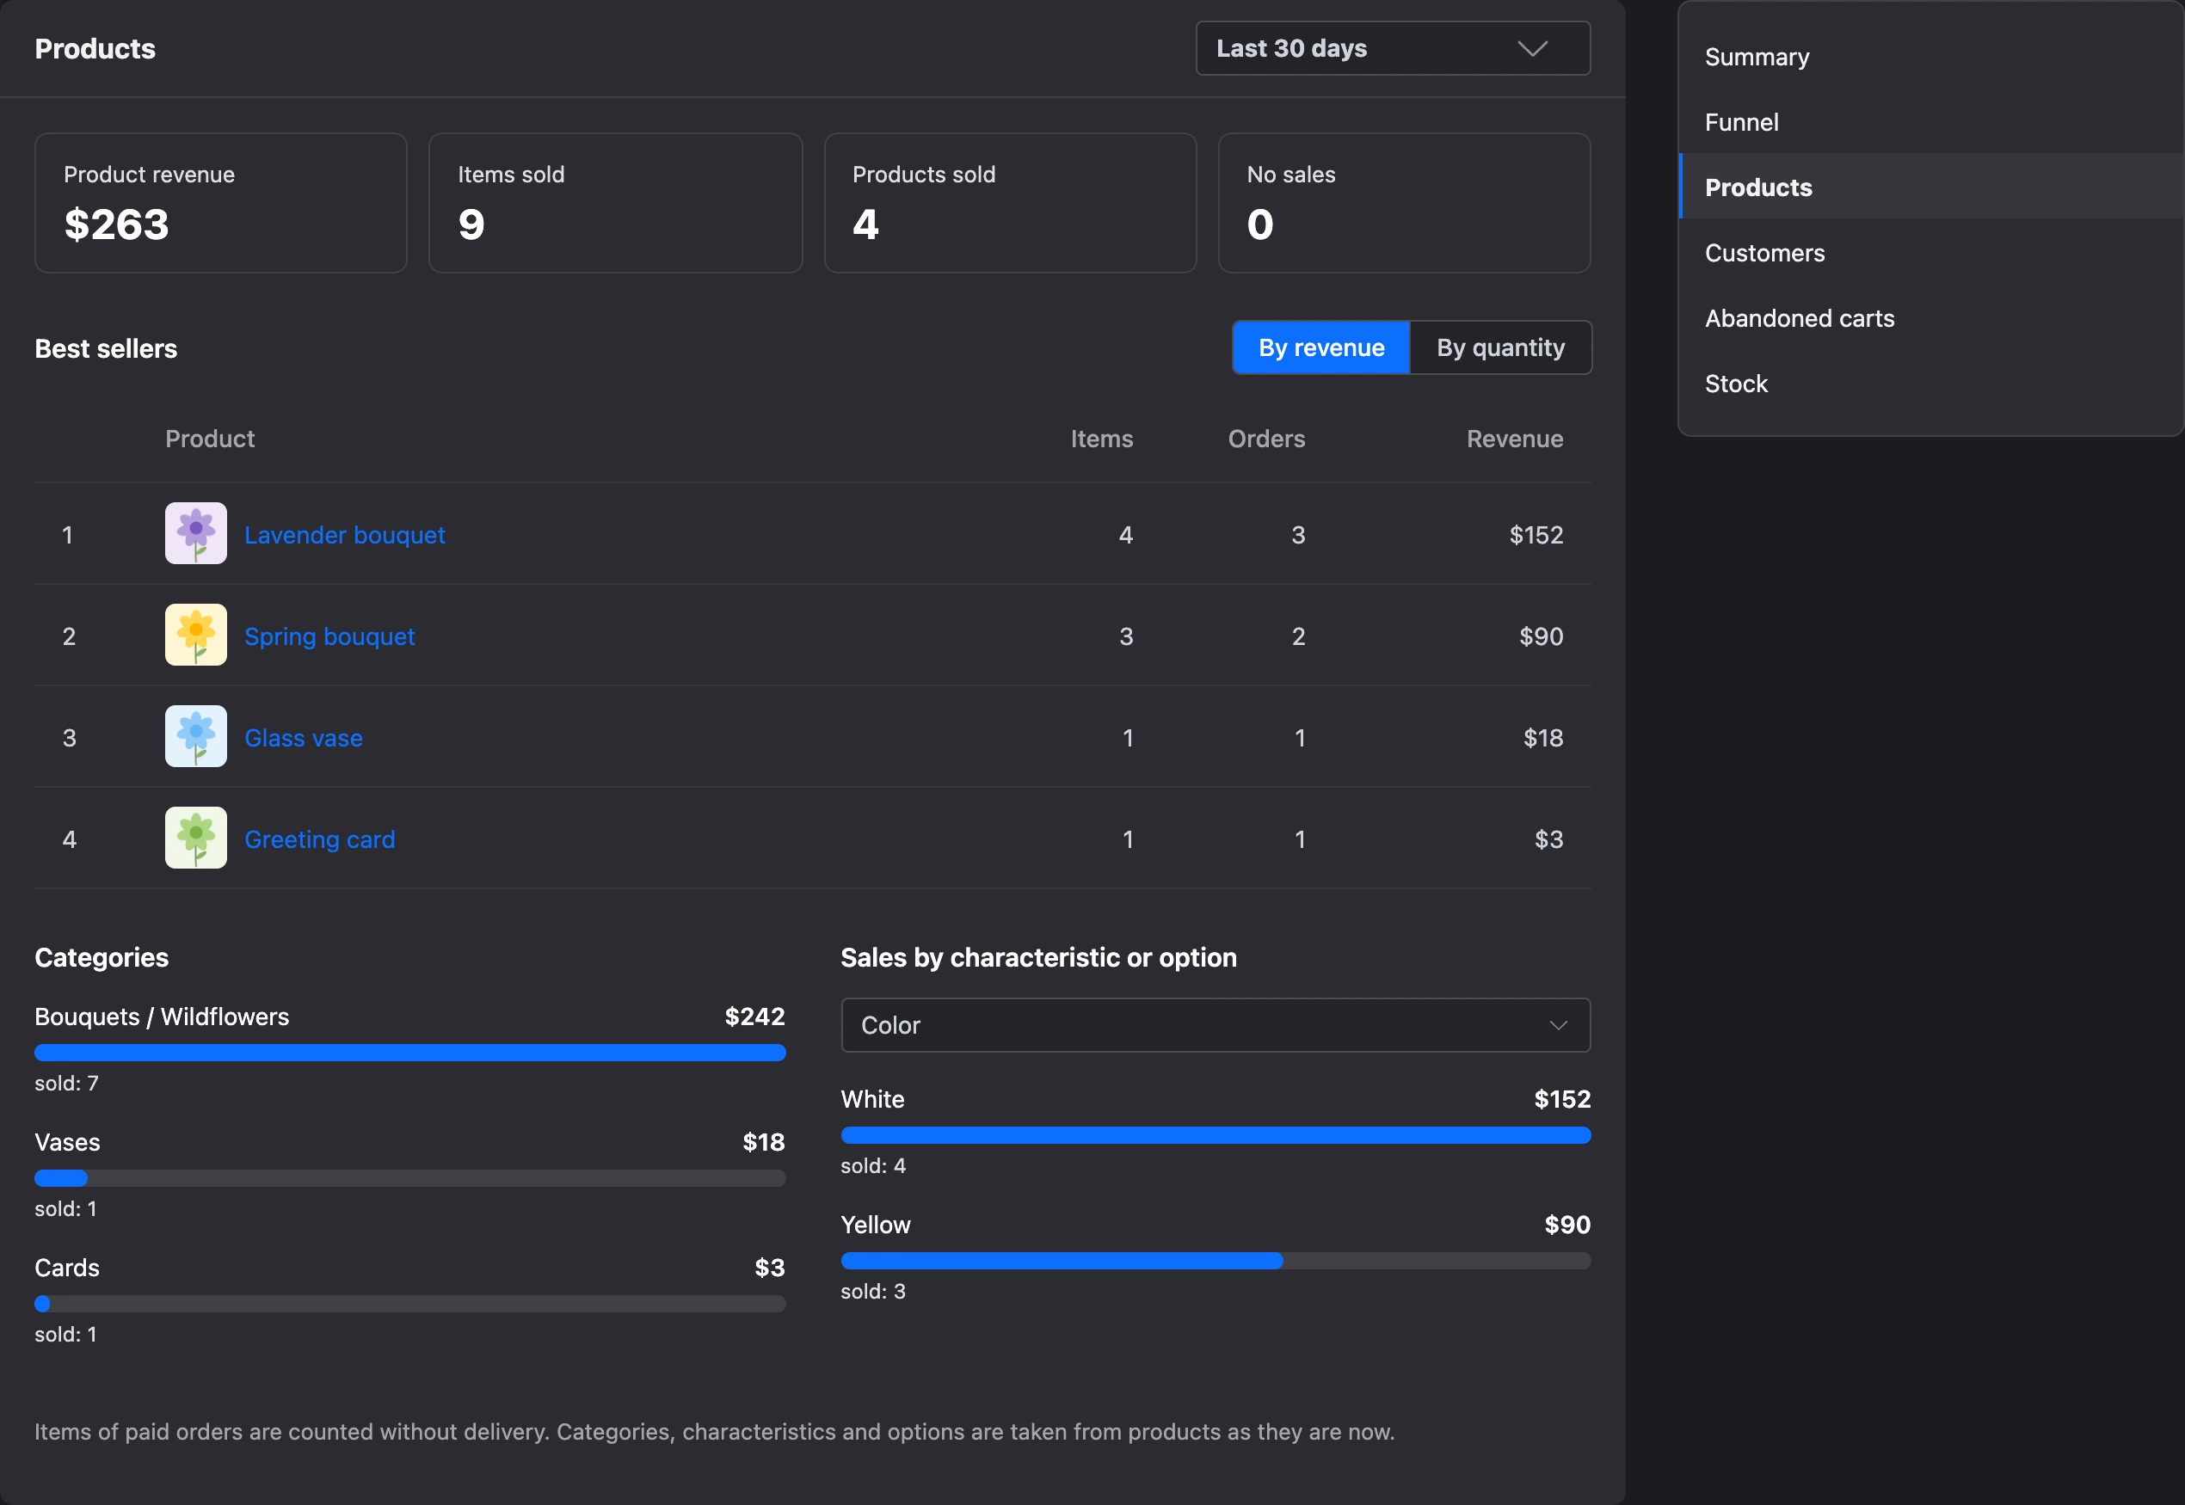Click the $152 revenue of Lavender bouquet row
This screenshot has width=2185, height=1505.
tap(1536, 535)
